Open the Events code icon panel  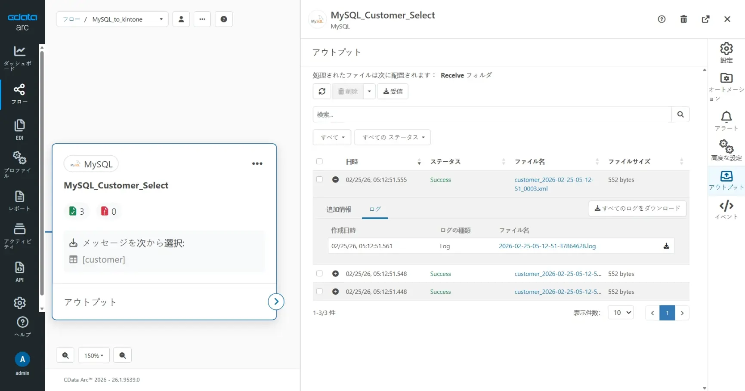coord(726,209)
